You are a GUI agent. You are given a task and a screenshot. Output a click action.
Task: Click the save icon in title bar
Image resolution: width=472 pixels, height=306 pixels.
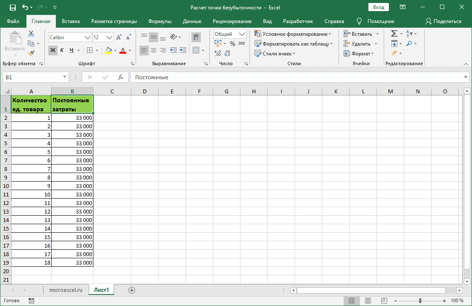click(13, 7)
